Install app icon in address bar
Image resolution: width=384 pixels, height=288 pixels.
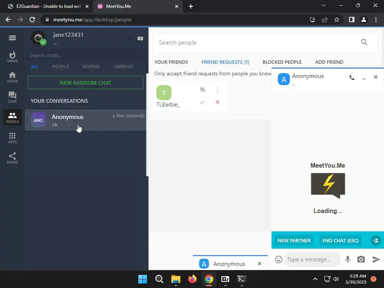tap(313, 19)
